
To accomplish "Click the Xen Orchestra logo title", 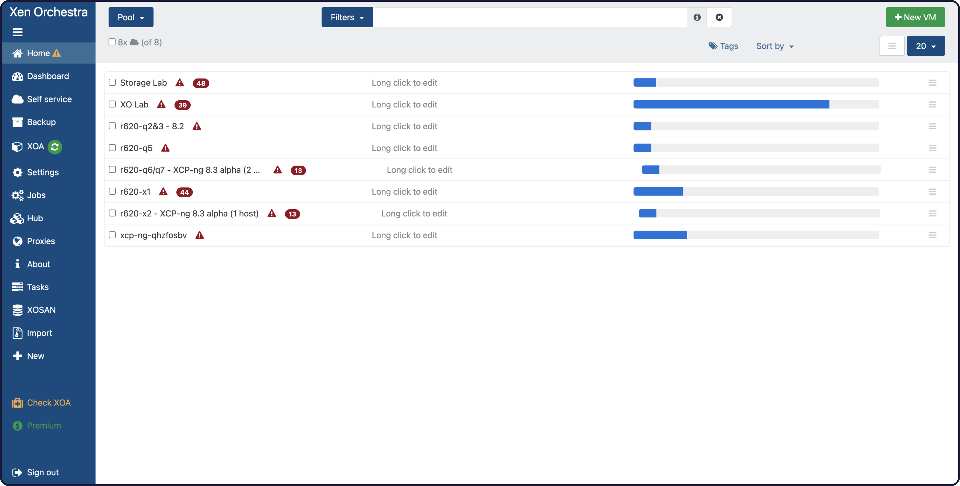I will 48,12.
